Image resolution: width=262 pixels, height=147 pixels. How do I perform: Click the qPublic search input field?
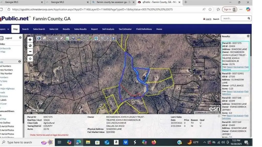[234, 18]
